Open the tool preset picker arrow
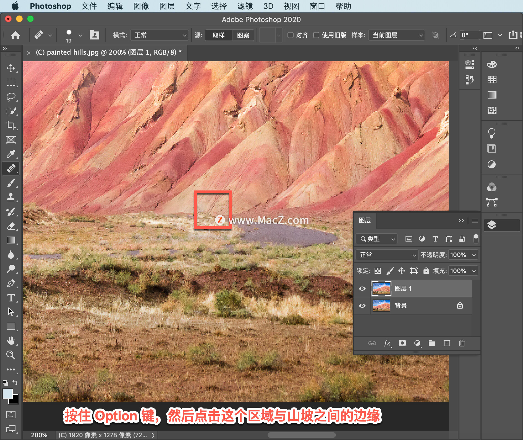 coord(50,35)
